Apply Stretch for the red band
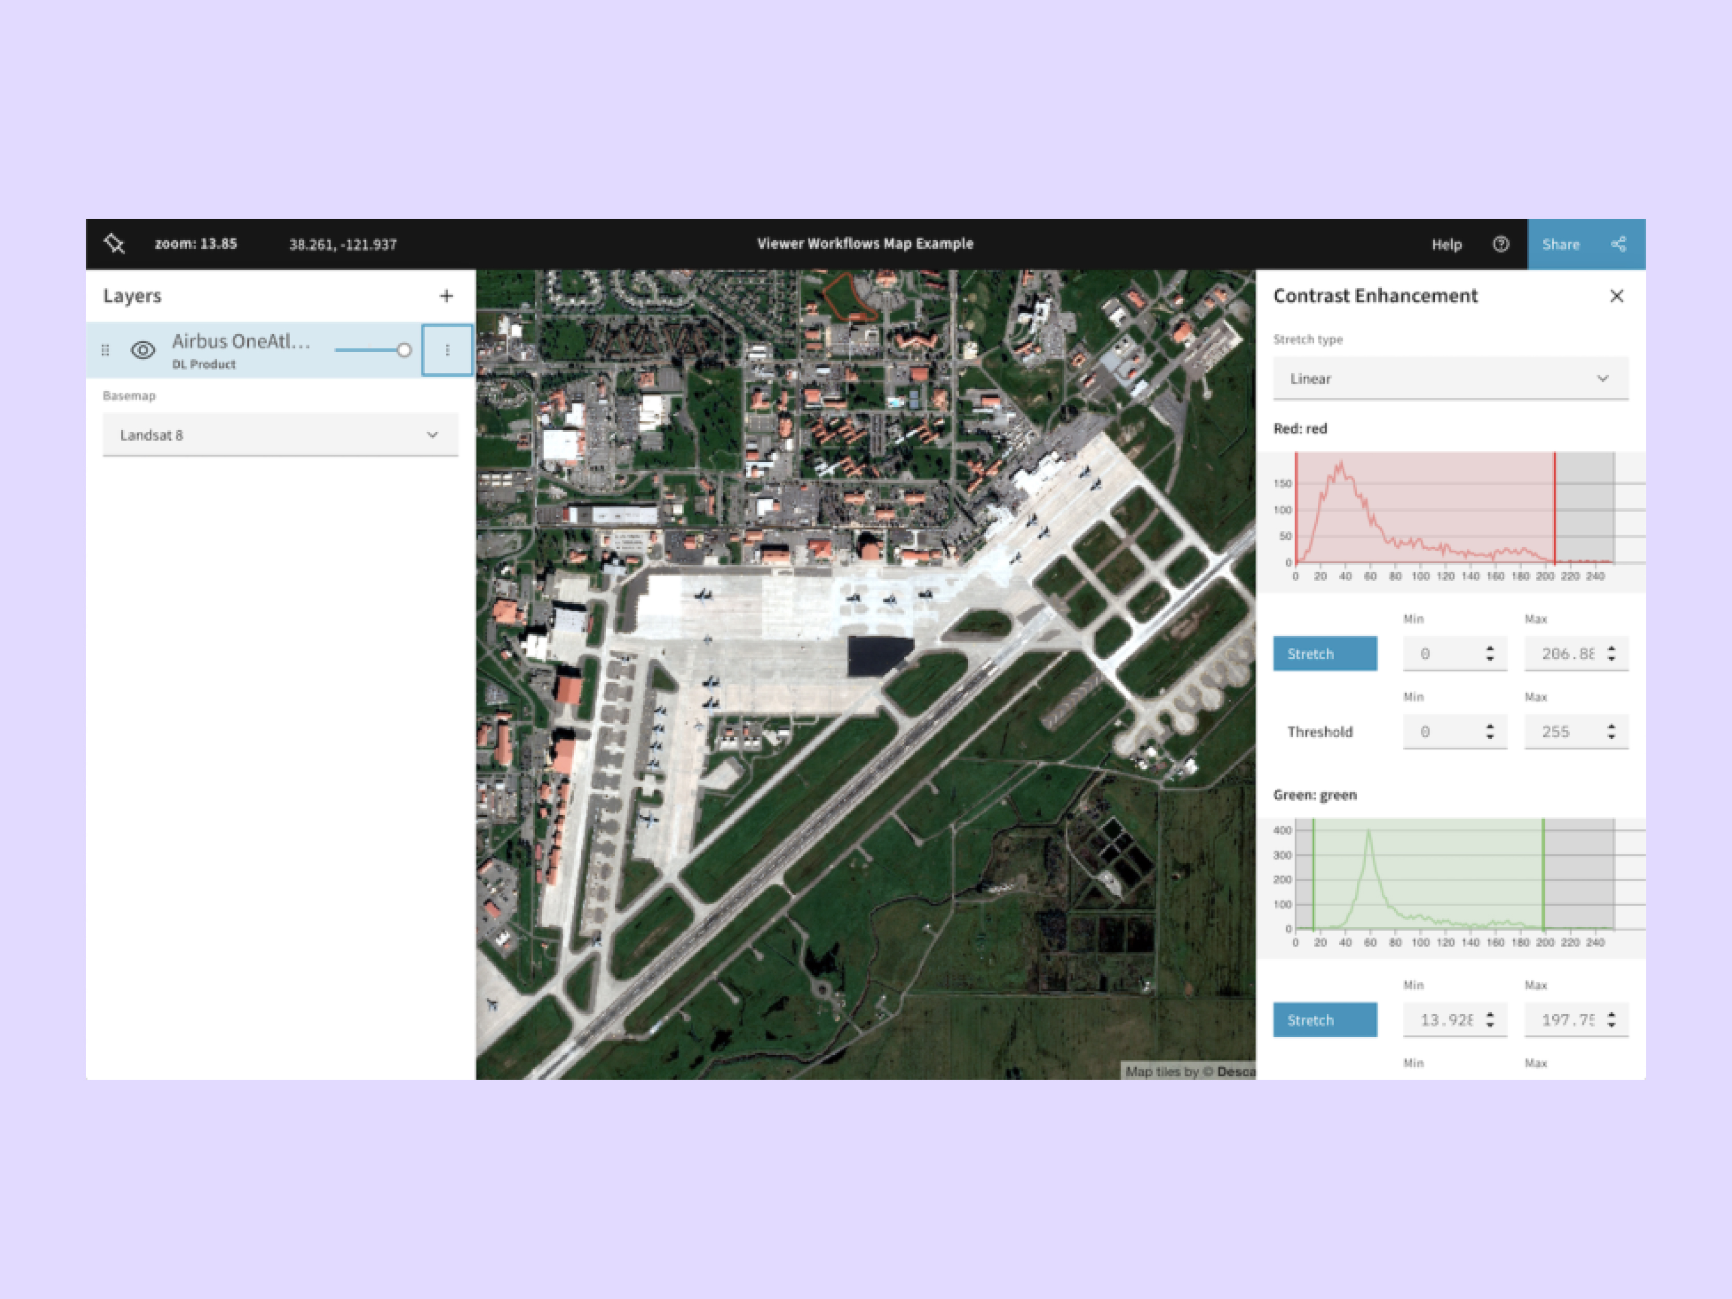Screen dimensions: 1732x1299 pyautogui.click(x=1324, y=653)
